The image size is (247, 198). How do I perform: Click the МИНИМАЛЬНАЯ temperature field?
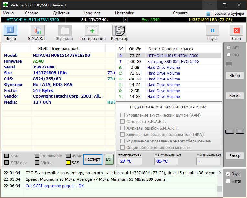tap(208, 161)
